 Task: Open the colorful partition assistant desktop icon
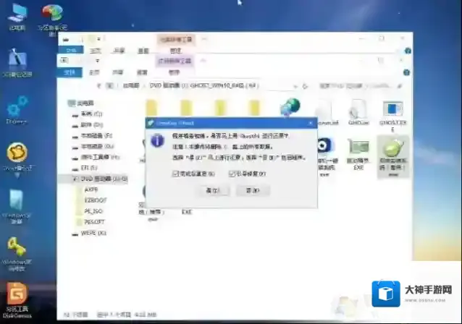[x=51, y=14]
